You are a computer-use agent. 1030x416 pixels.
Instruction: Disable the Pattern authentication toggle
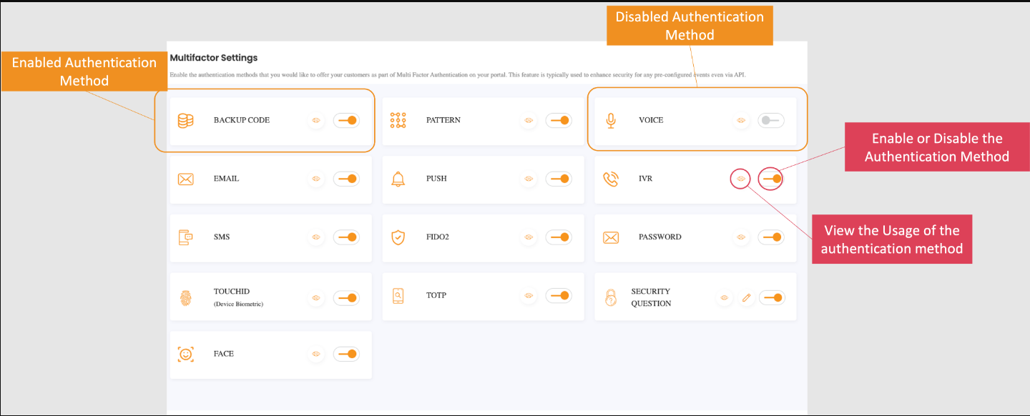point(559,120)
